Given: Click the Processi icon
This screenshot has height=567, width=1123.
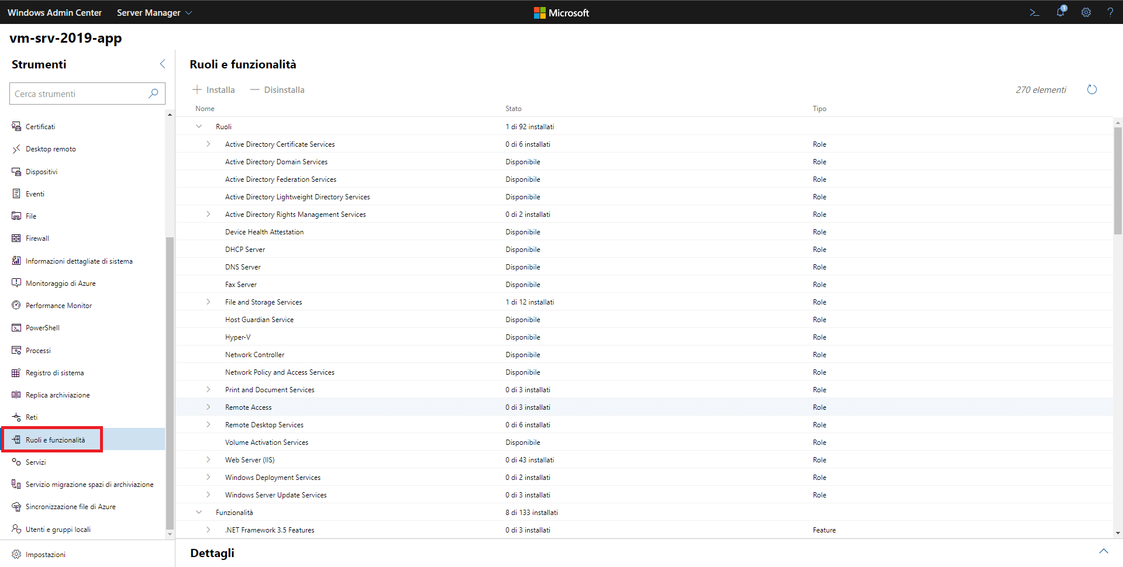Looking at the screenshot, I should tap(16, 350).
